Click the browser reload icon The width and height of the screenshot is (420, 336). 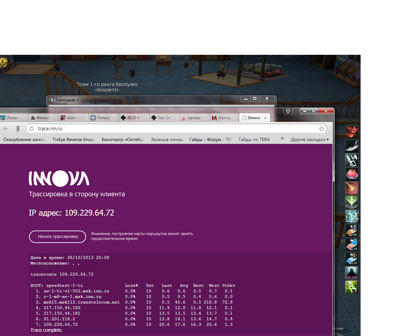point(31,129)
